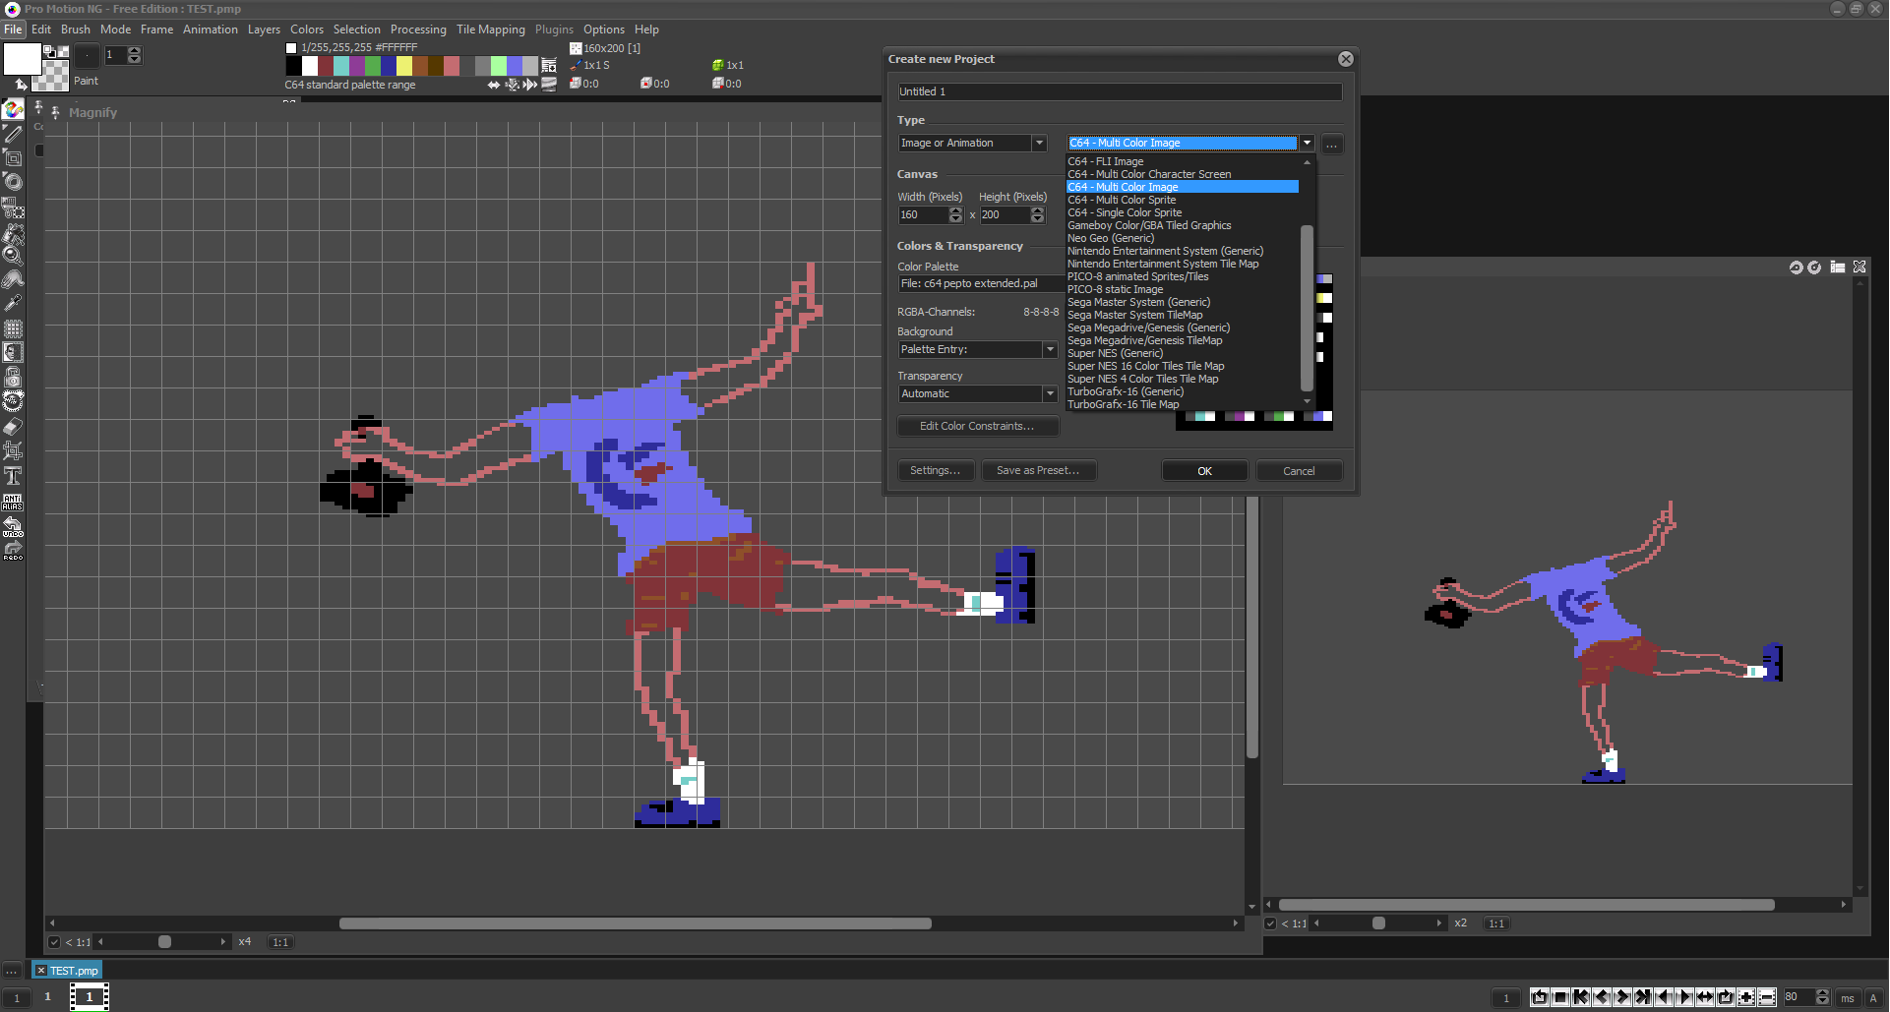The image size is (1890, 1012).
Task: Toggle checkbox beside preview window zoom
Action: coord(1270,923)
